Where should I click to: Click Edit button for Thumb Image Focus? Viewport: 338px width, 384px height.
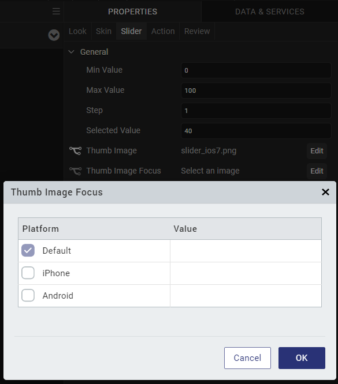[x=317, y=171]
